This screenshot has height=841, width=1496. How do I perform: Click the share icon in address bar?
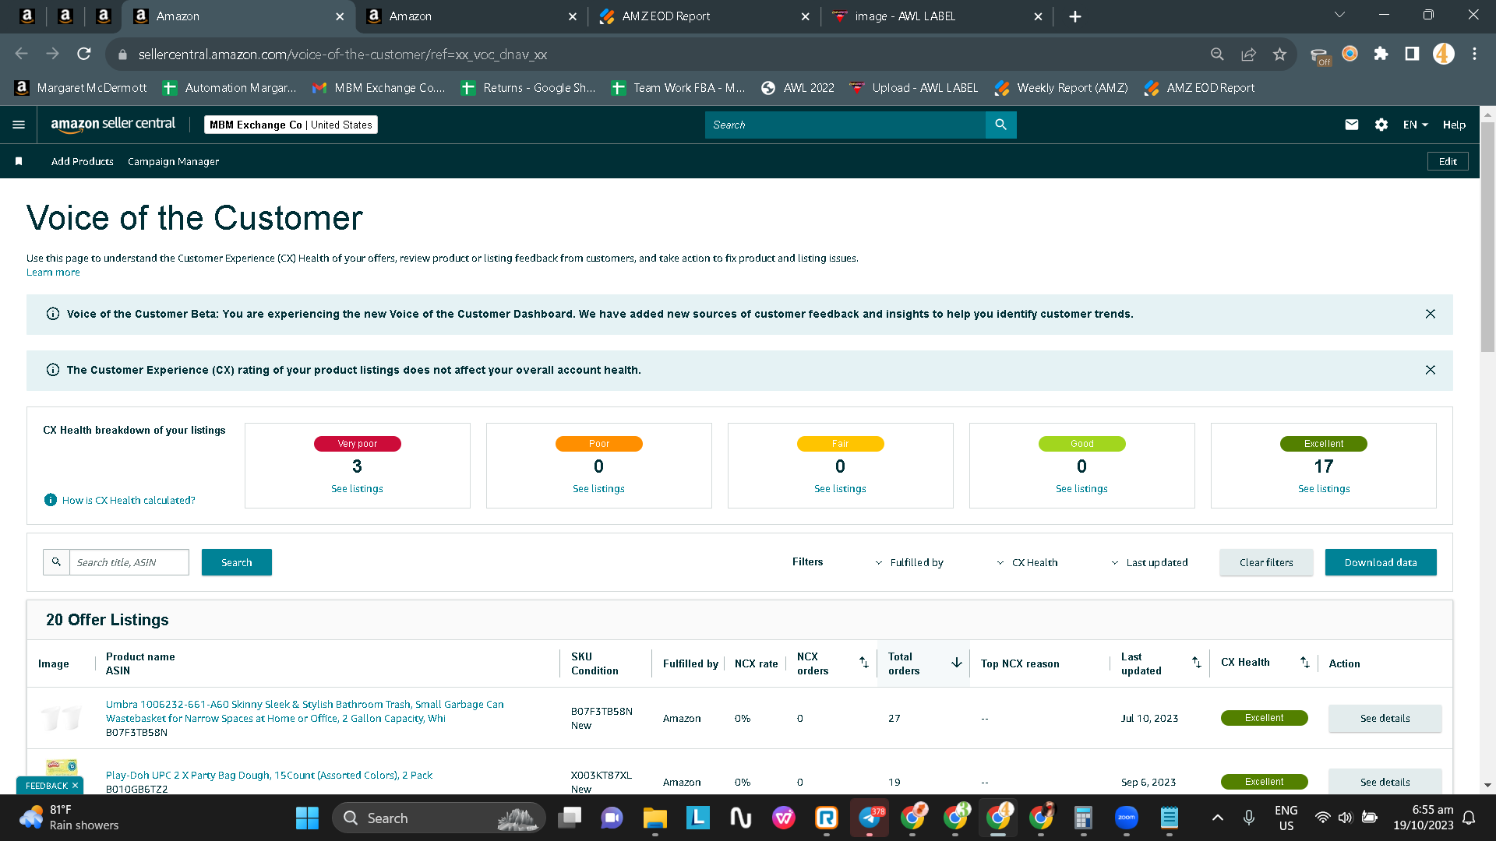click(1248, 54)
